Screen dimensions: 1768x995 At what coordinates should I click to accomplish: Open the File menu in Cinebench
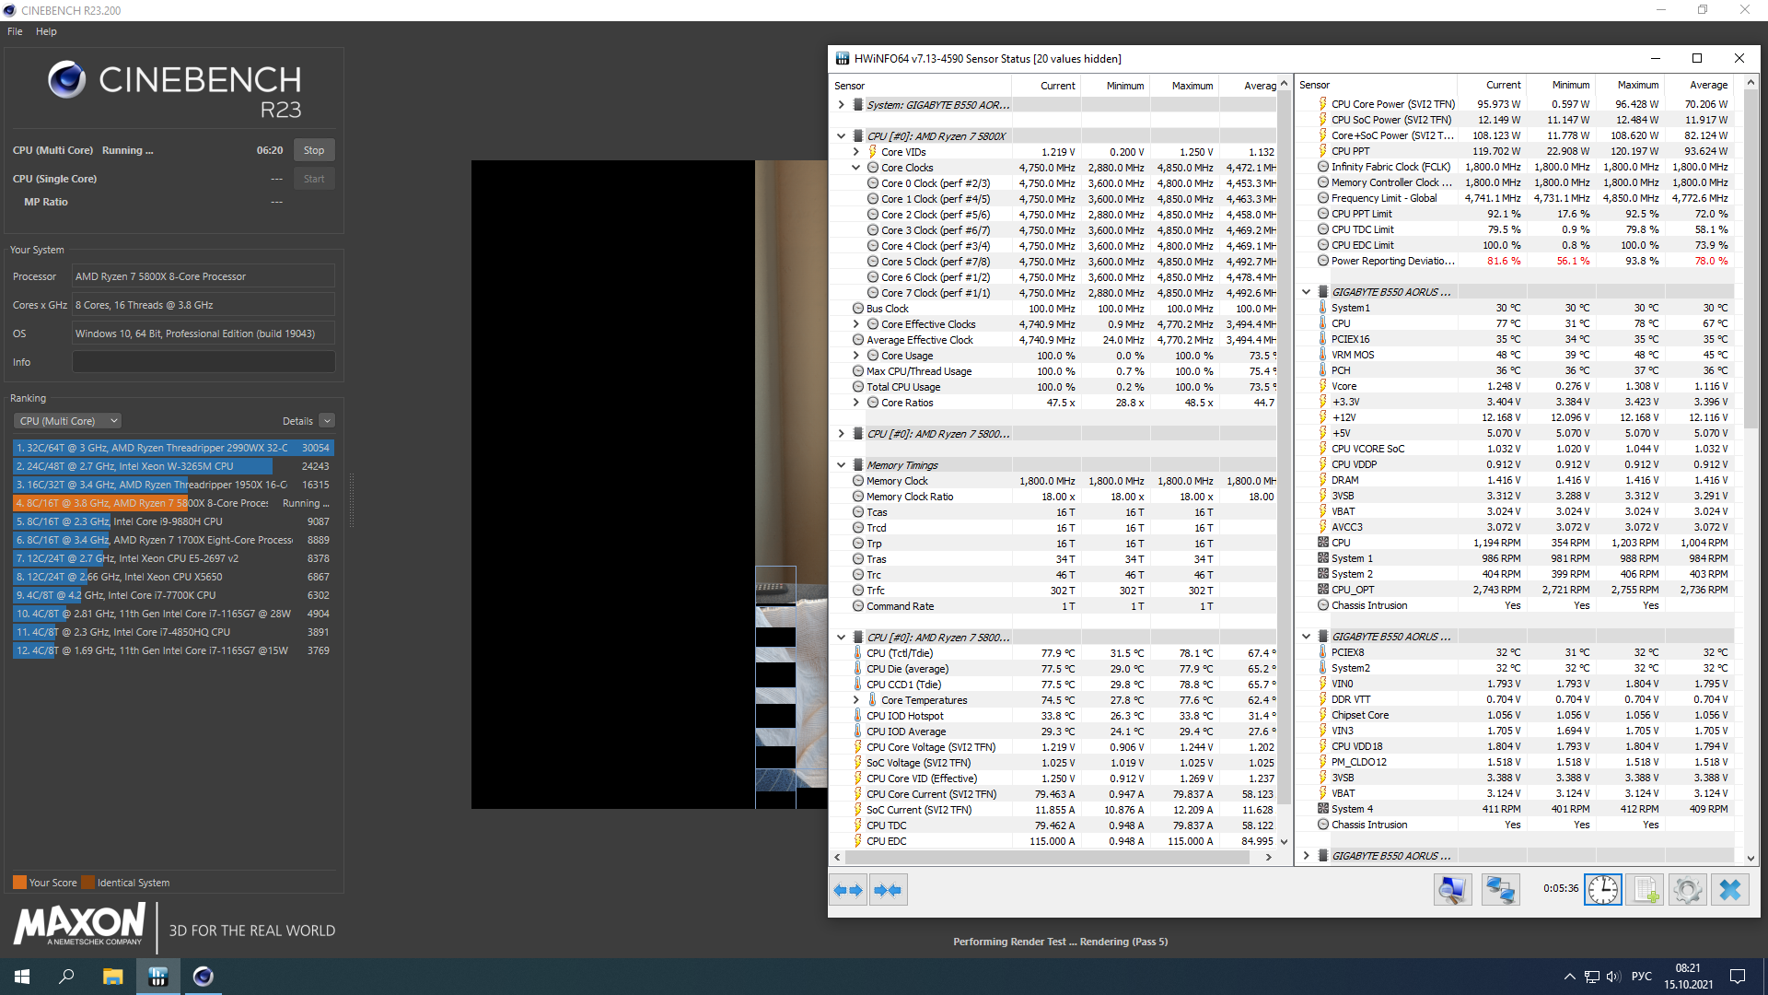pos(15,31)
